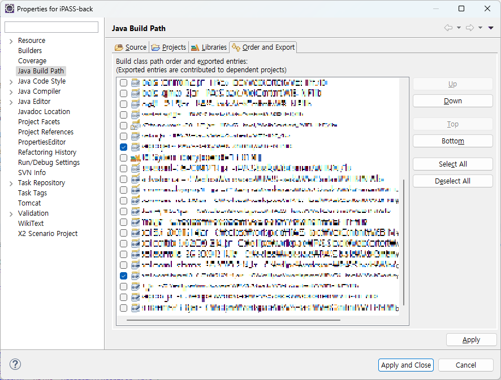The image size is (501, 380).
Task: Click the jar icon of the topmost list entry
Action: click(x=136, y=82)
